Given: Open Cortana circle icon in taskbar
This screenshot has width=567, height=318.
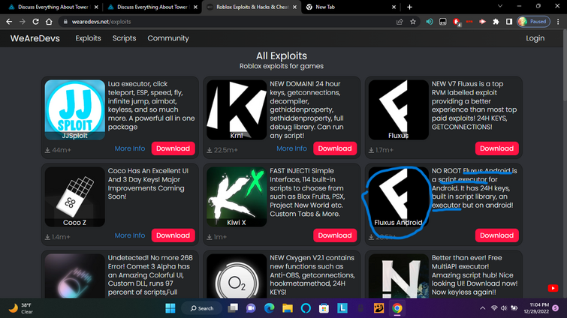Looking at the screenshot, I should (x=306, y=308).
